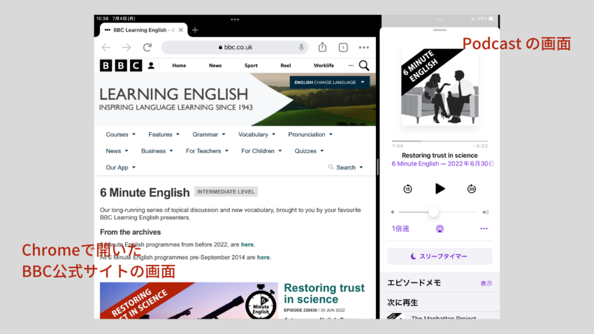This screenshot has height=334, width=594.
Task: Open BBC site search magnifier
Action: 364,66
